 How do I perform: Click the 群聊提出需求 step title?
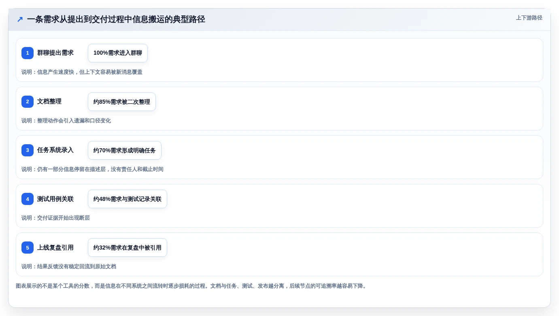[x=55, y=53]
